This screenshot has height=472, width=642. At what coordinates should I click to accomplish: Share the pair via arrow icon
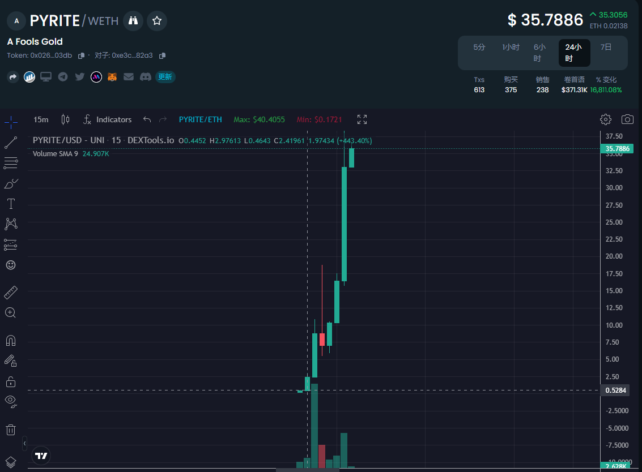tap(13, 77)
